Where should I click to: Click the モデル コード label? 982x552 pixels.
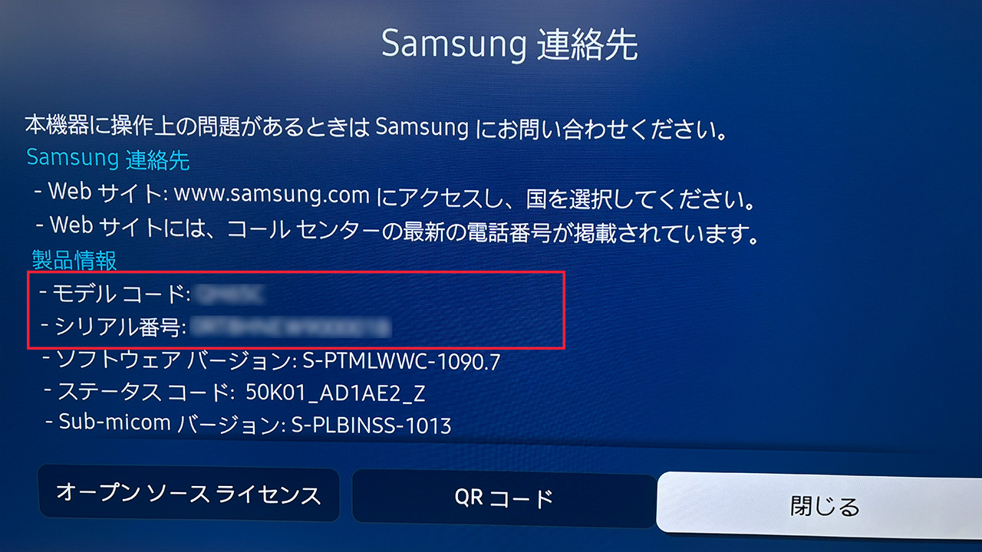(x=120, y=292)
